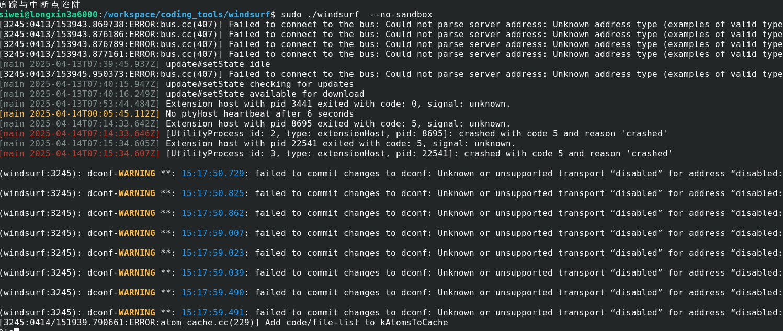Click the blue 15:17:50.729 timestamp
Image resolution: width=783 pixels, height=331 pixels.
213,174
